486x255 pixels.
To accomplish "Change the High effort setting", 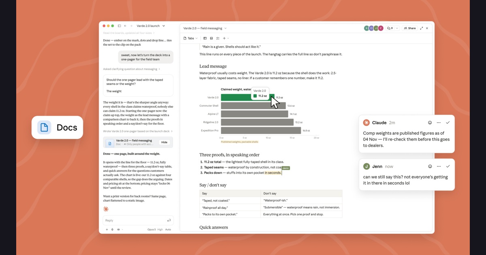I will pyautogui.click(x=160, y=229).
